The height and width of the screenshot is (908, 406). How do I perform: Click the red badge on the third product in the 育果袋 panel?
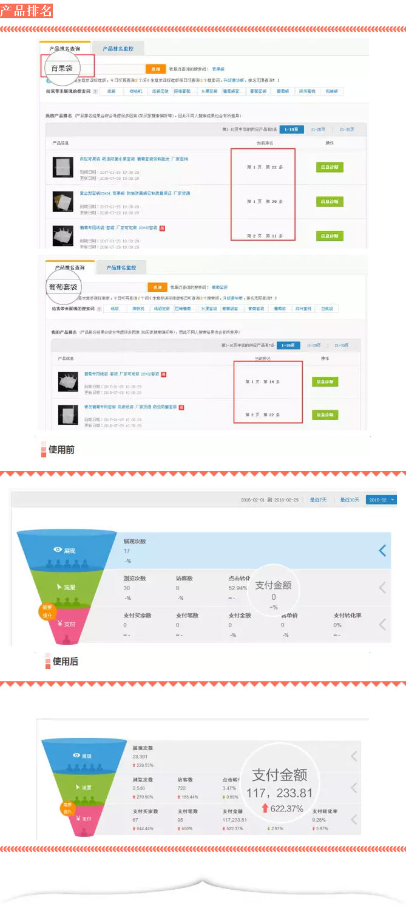pos(162,228)
